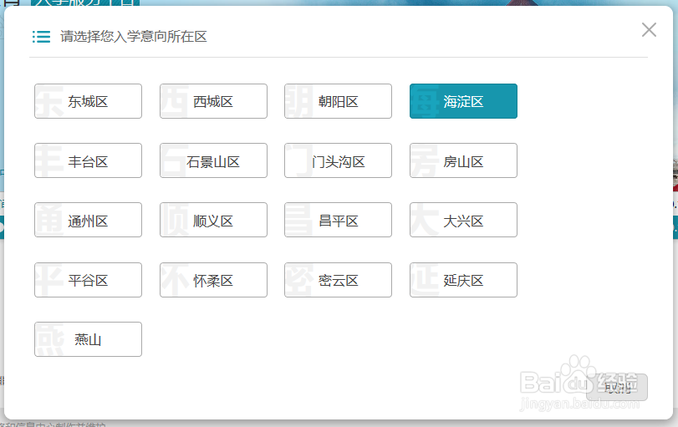
Task: Close the district selection dialog with X
Action: tap(649, 30)
